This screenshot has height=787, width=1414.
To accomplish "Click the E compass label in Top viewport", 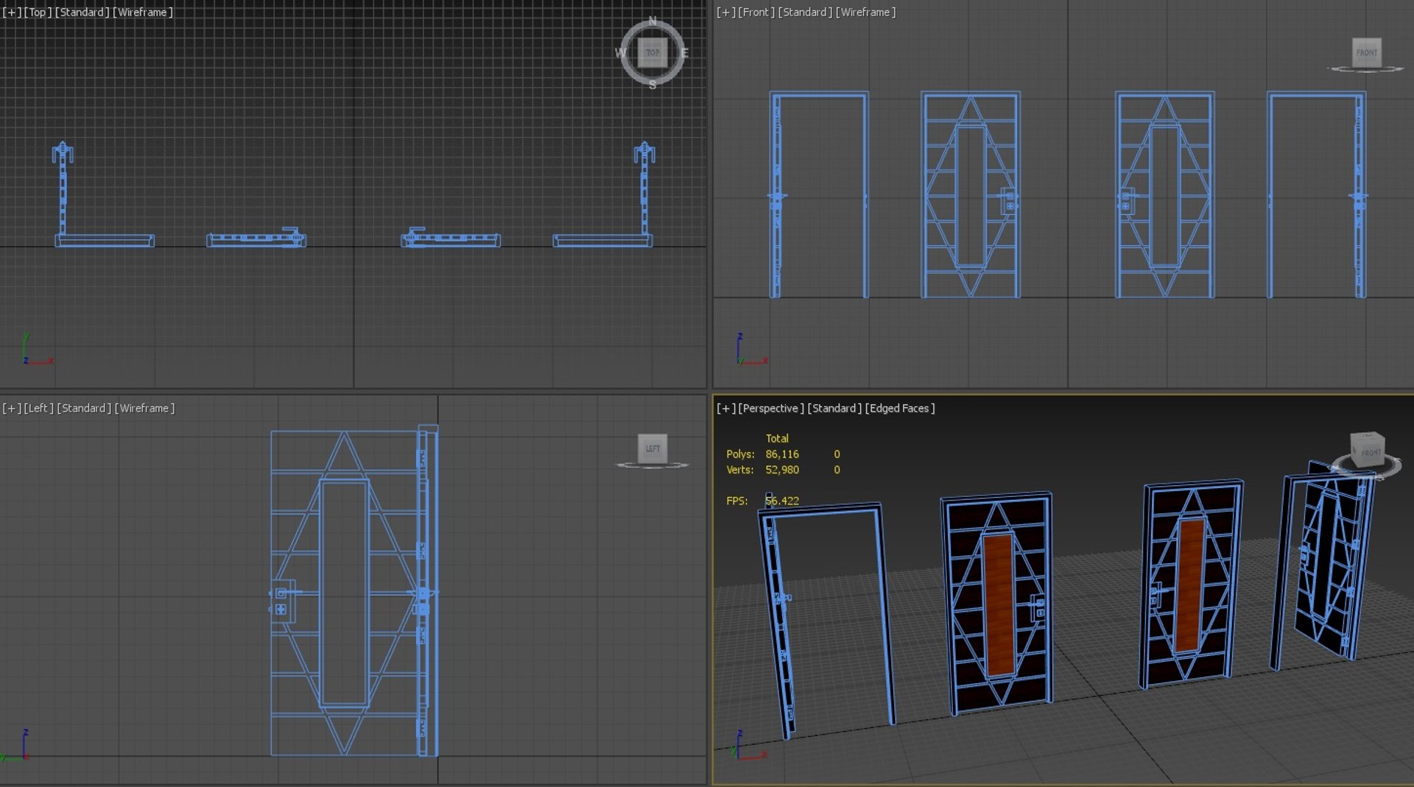I will (685, 53).
